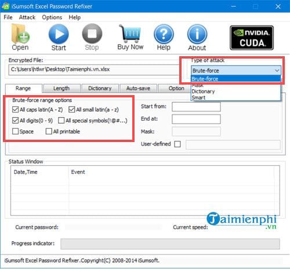The height and width of the screenshot is (269, 290).
Task: Click the disabled Mask field
Action: point(196,132)
